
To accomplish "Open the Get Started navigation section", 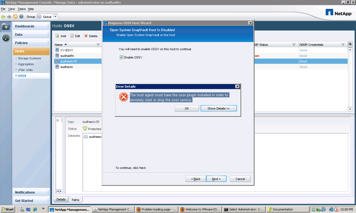I will pyautogui.click(x=31, y=201).
